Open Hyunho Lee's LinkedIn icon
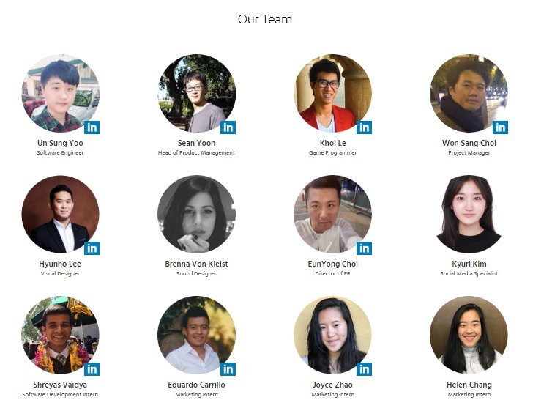Screen dimensions: 533x400 click(92, 248)
